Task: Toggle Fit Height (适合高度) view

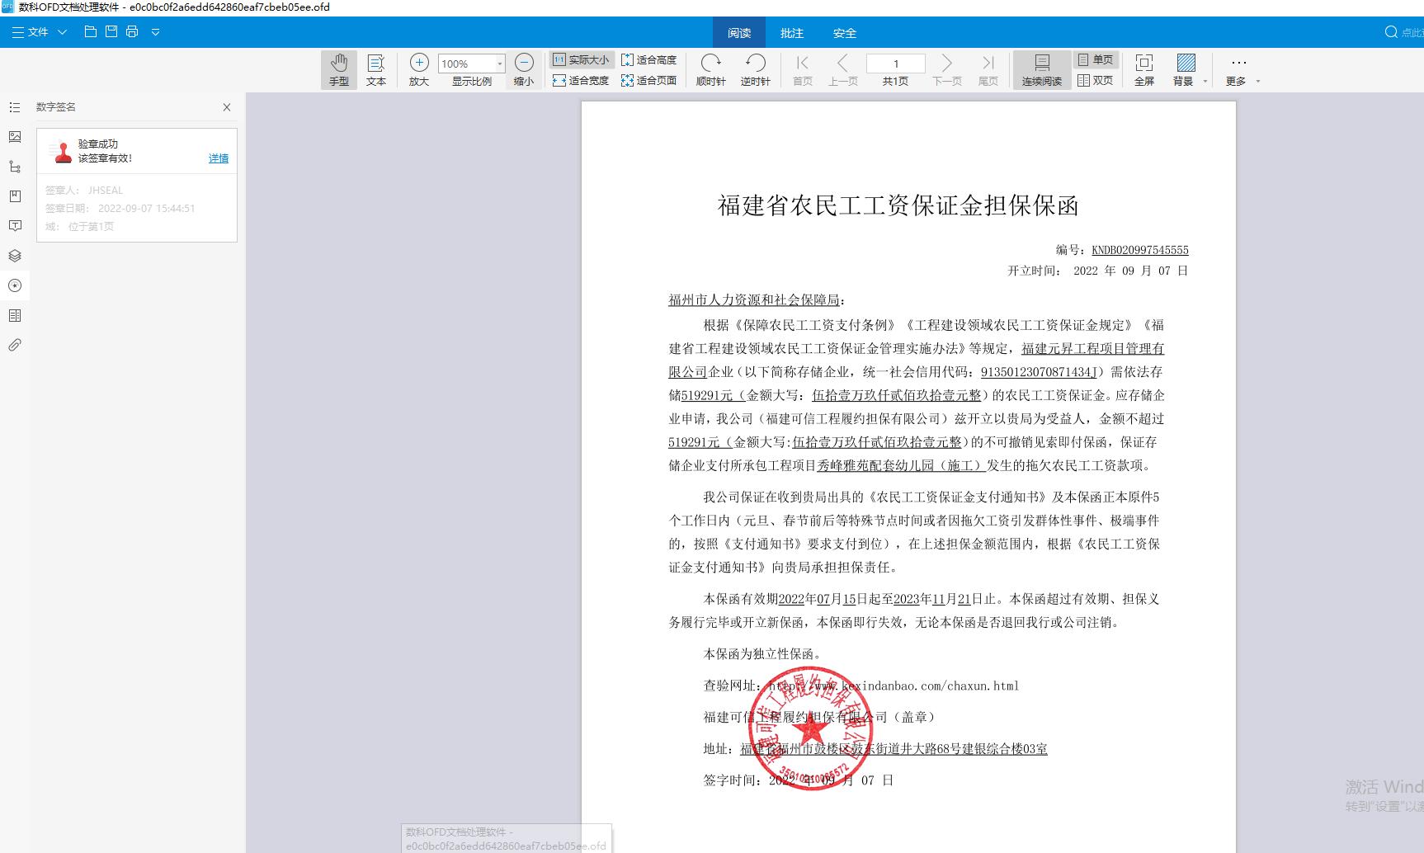Action: [649, 59]
